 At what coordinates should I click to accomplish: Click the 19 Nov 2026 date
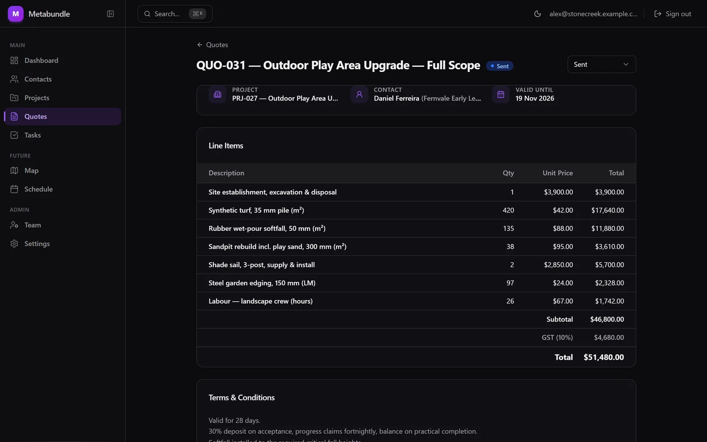pos(535,98)
